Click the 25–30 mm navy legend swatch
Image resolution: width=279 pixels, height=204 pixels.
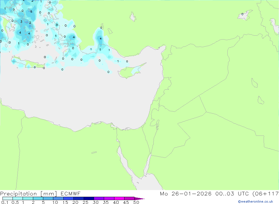coord(89,198)
